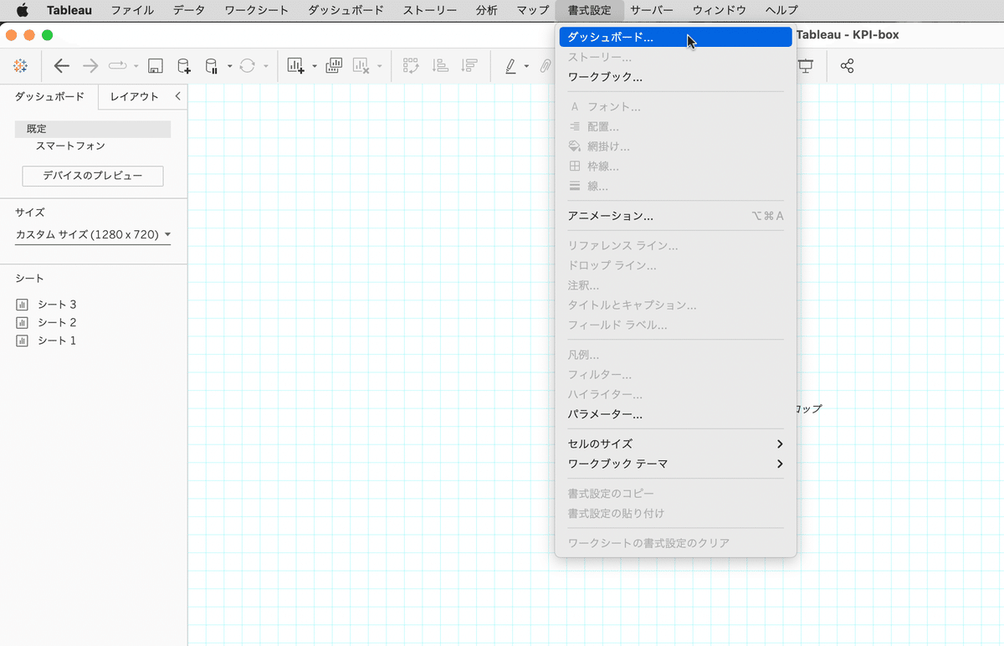Screen dimensions: 1004x646
Task: Select シート 1 label in sheet list
Action: tap(57, 341)
